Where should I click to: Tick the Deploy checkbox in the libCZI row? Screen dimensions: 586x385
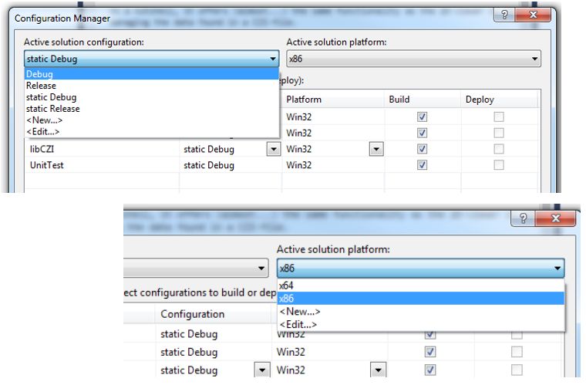coord(499,149)
